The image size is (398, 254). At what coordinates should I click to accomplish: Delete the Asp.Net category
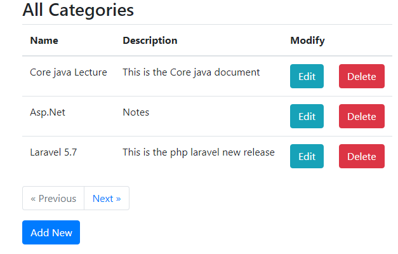[x=361, y=116]
